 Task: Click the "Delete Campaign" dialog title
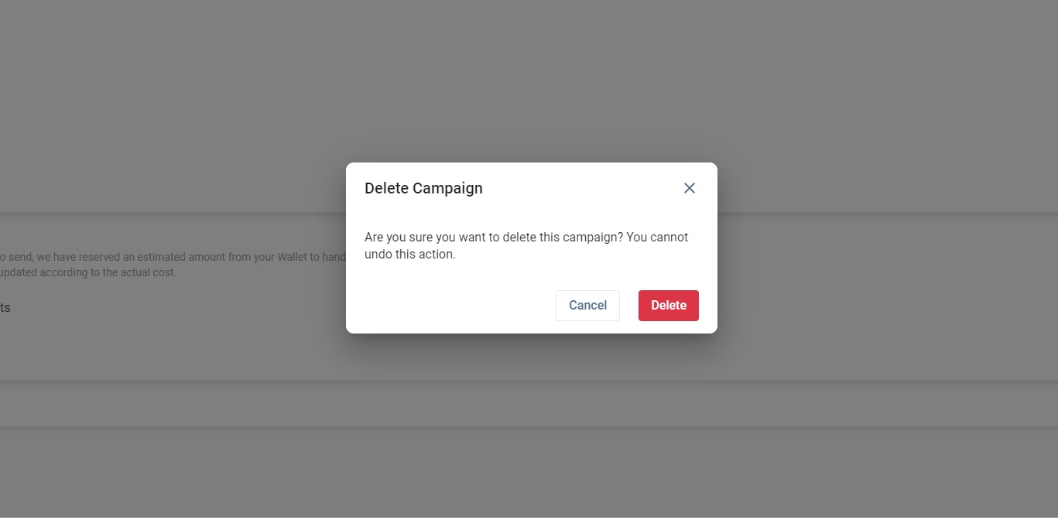coord(423,188)
